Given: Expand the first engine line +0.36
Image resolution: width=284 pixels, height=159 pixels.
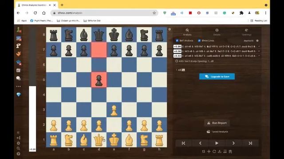Looking at the screenshot, I should [x=259, y=46].
